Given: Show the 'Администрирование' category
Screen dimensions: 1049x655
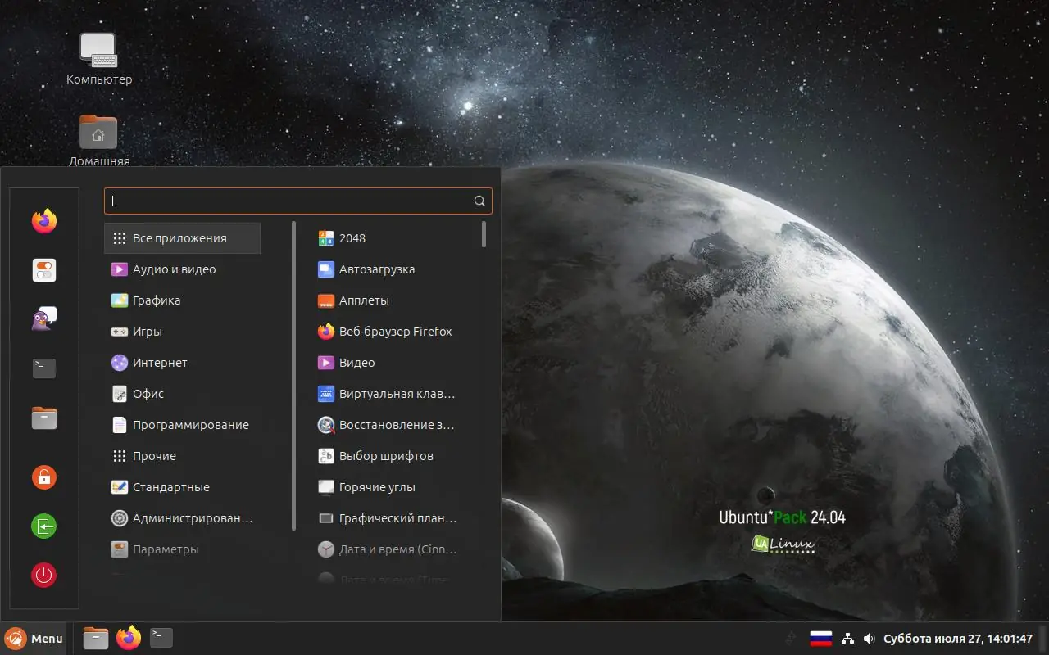Looking at the screenshot, I should point(182,518).
